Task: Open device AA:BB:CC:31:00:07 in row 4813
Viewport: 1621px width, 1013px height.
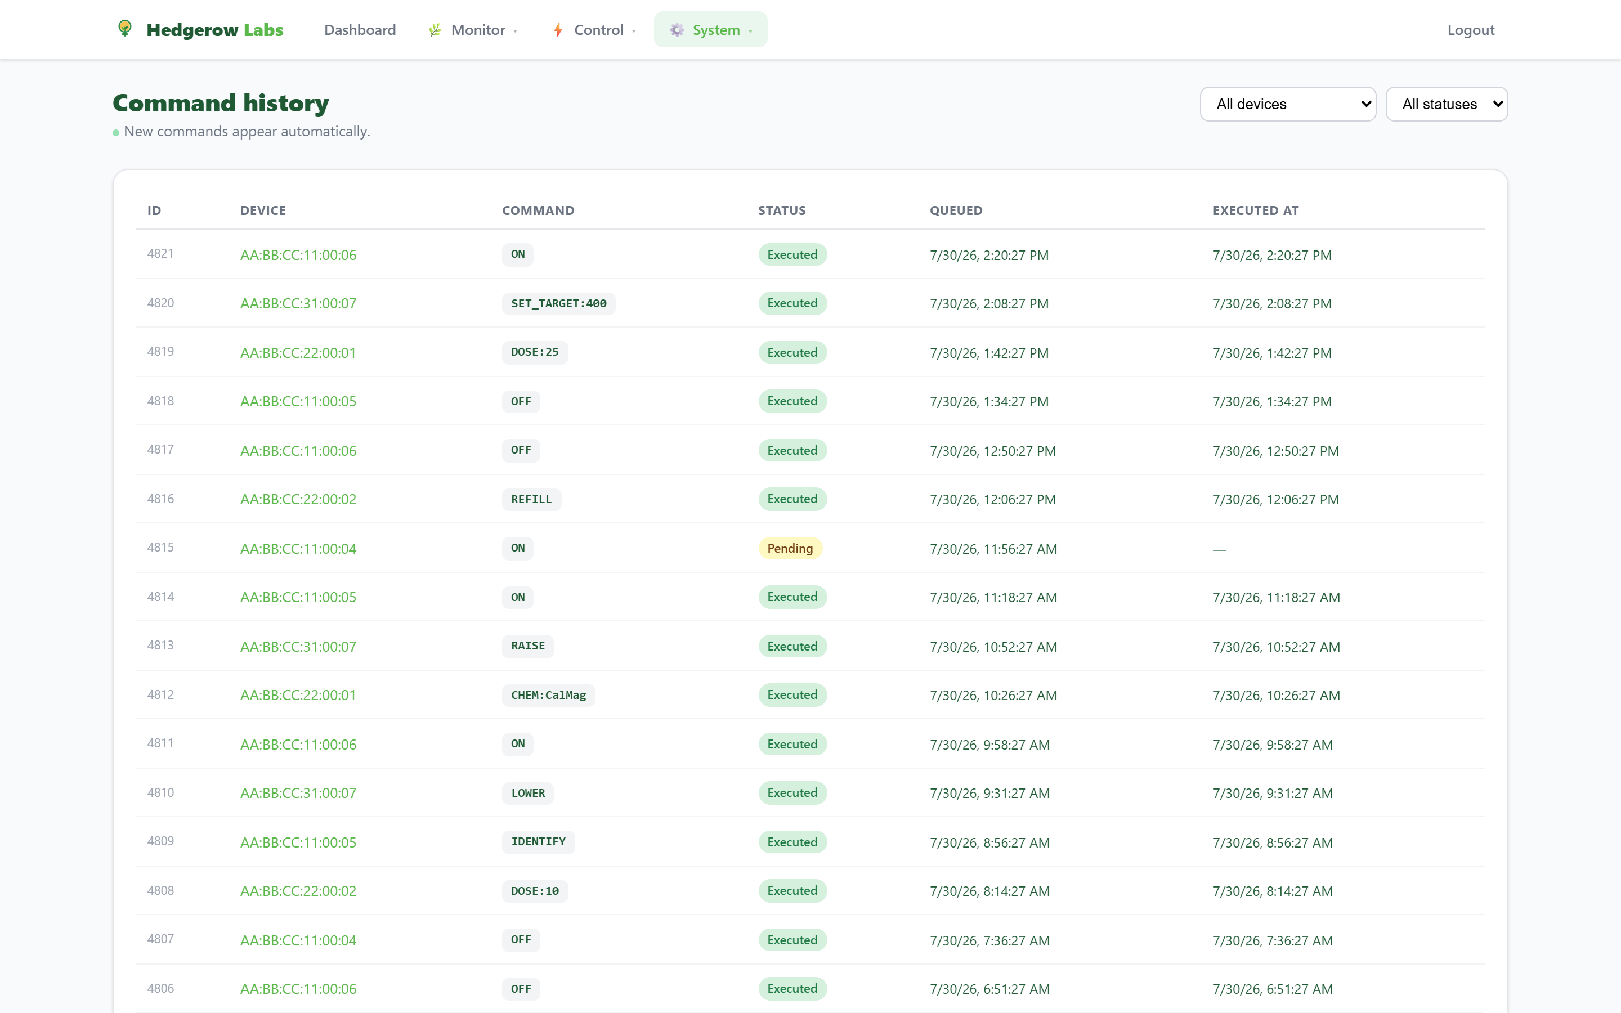Action: 298,647
